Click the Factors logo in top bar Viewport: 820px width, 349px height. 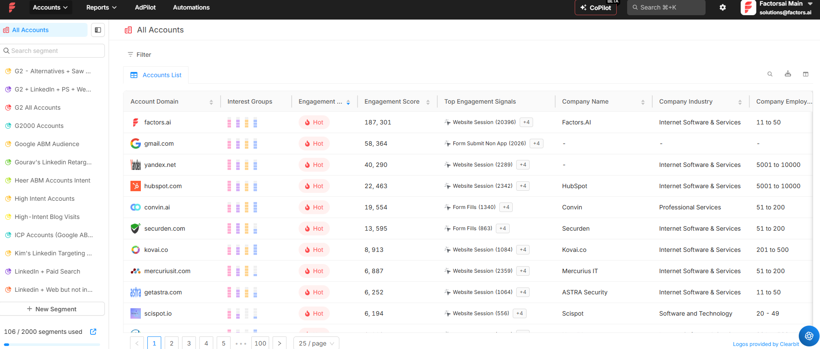pyautogui.click(x=12, y=7)
